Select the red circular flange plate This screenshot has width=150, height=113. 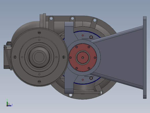tap(83, 58)
